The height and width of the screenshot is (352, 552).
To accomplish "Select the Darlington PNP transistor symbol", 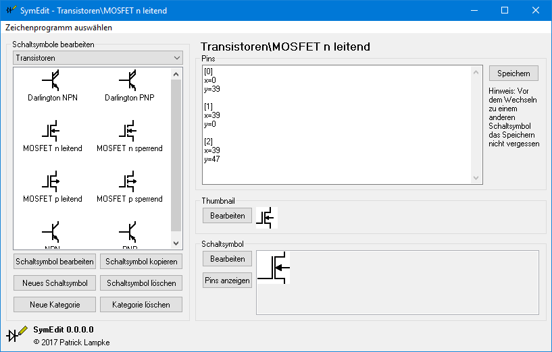I will click(x=130, y=85).
